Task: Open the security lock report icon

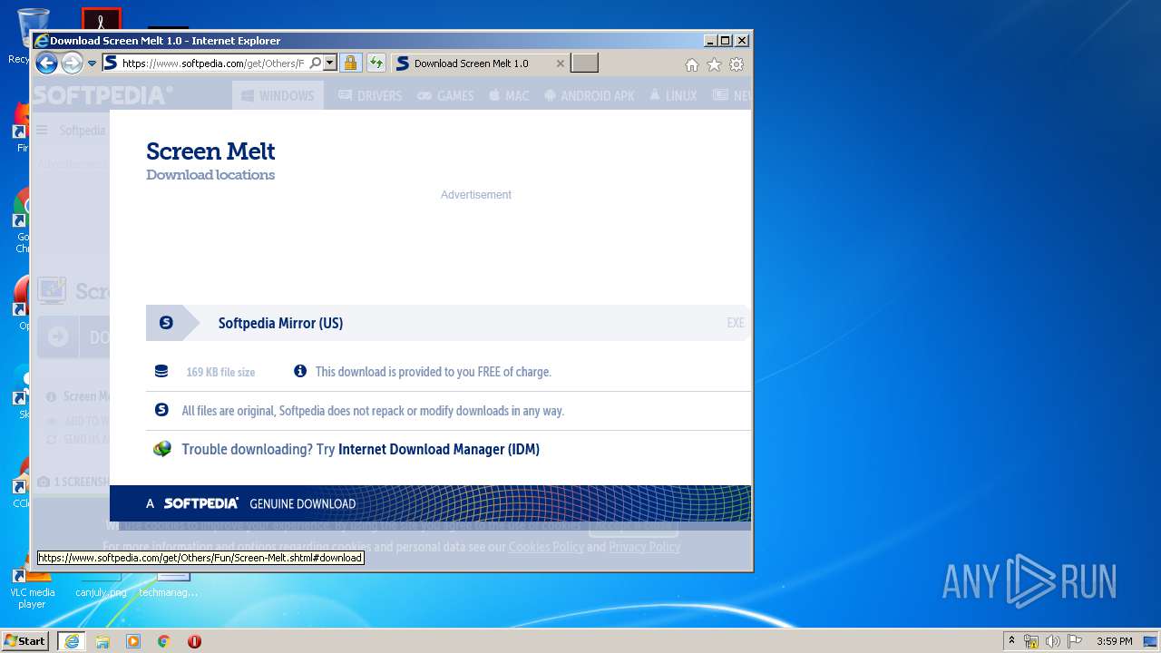Action: click(350, 63)
